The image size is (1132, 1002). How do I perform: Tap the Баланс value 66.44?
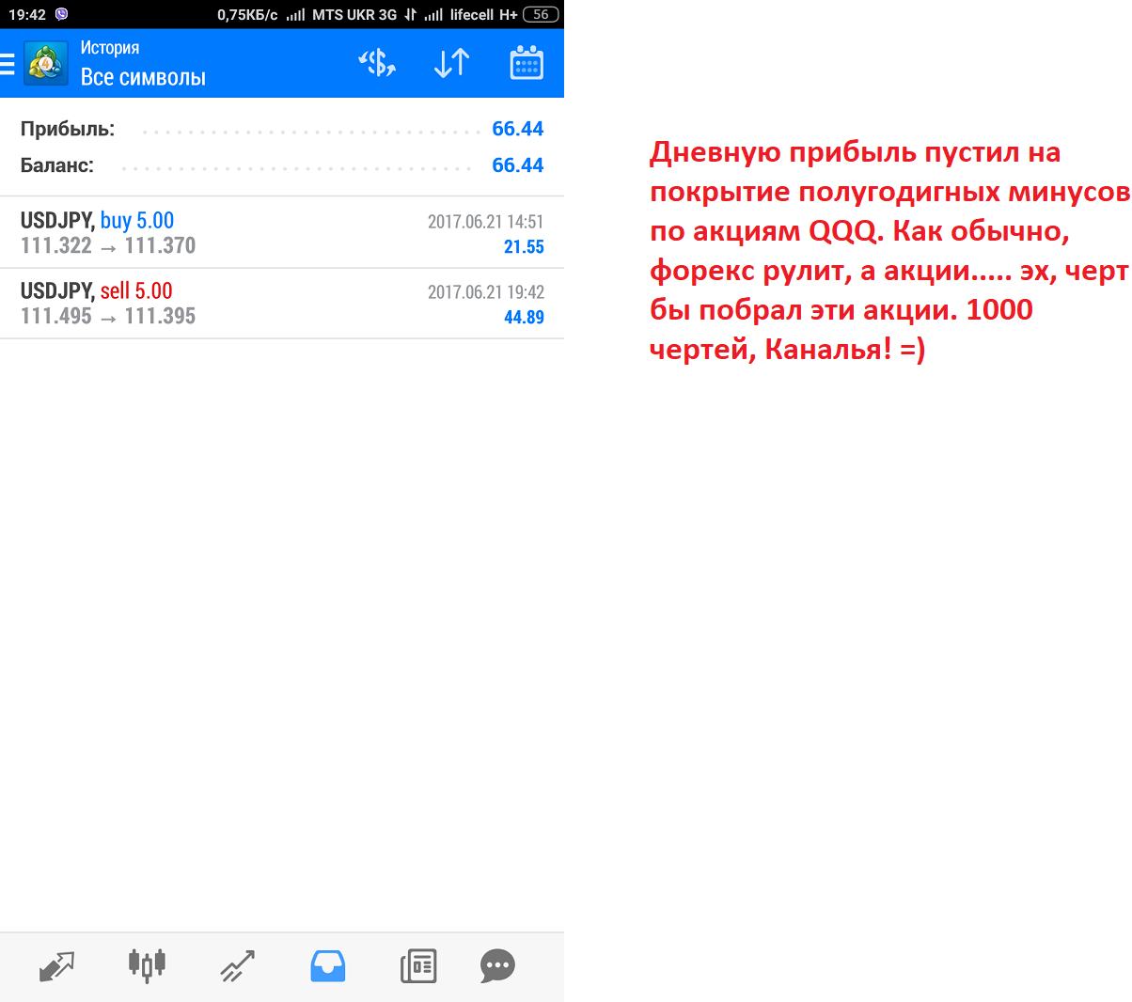(518, 165)
